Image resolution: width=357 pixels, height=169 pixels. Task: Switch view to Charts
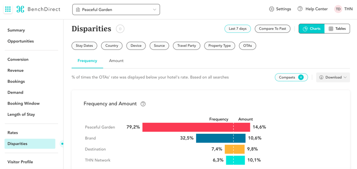click(312, 29)
